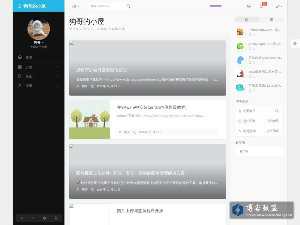Open 友链 sidebar menu
The height and width of the screenshot is (225, 300).
coord(38,85)
